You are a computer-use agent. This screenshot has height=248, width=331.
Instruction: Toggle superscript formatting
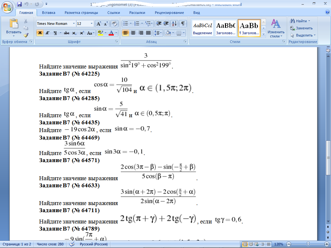82,33
